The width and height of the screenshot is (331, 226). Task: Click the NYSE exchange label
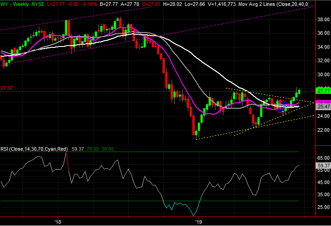tap(38, 4)
